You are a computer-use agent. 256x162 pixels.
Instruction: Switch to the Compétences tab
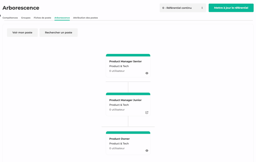(x=10, y=18)
